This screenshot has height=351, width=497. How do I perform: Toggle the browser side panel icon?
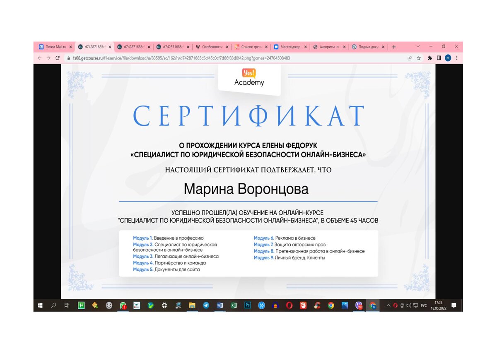click(x=439, y=58)
